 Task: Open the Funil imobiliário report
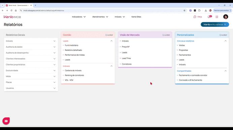click(x=71, y=46)
